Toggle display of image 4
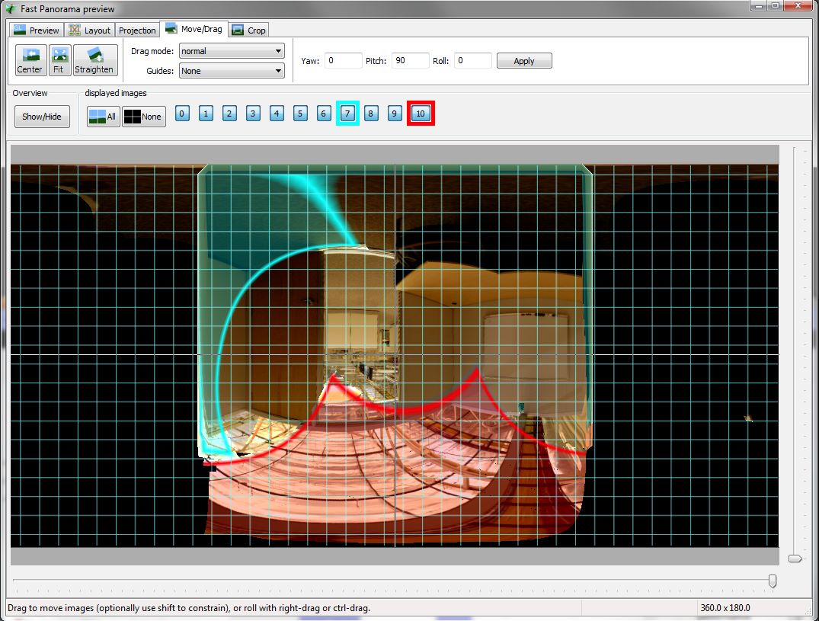The width and height of the screenshot is (819, 621). click(x=277, y=114)
